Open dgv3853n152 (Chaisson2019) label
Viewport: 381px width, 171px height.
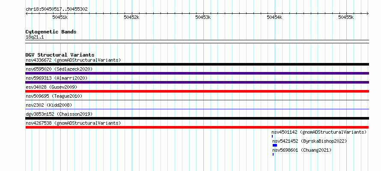(x=59, y=114)
